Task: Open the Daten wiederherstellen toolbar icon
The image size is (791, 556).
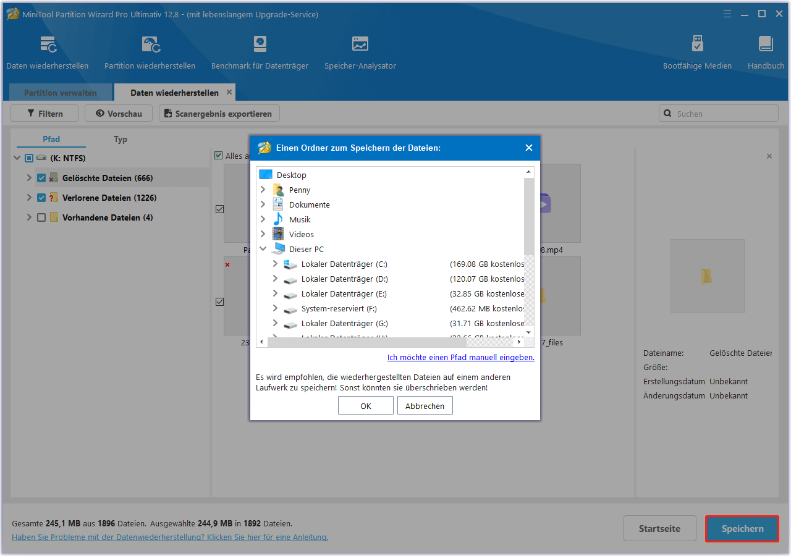Action: click(x=48, y=45)
